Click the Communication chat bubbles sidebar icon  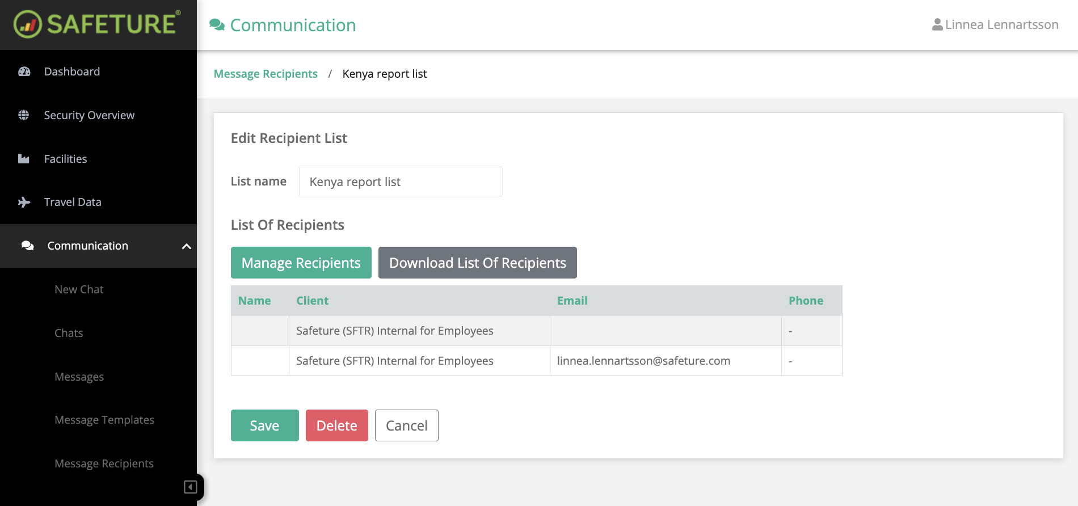coord(27,246)
